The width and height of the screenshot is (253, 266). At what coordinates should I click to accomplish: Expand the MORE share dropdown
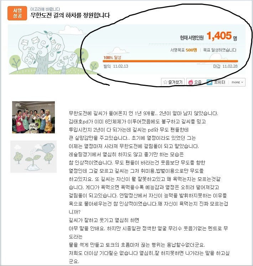coord(237,82)
